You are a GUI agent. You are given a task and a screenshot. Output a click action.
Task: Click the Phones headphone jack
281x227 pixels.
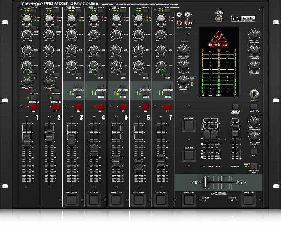254,94
